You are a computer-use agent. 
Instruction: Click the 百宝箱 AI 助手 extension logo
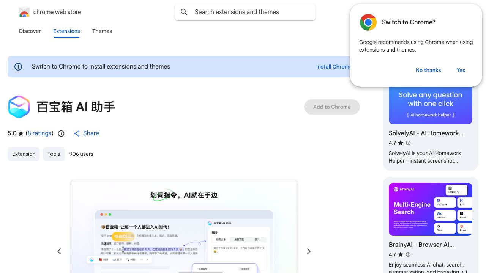[x=19, y=107]
